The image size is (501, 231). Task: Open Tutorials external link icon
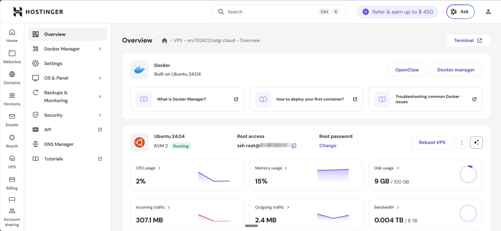click(100, 159)
